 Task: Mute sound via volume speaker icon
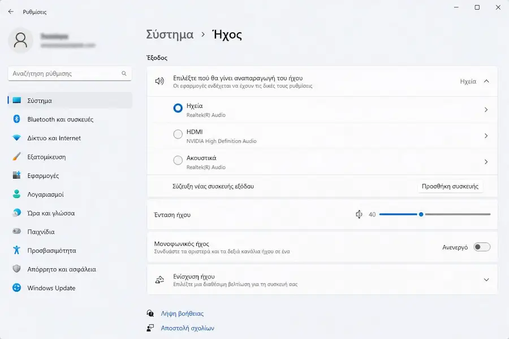point(359,215)
